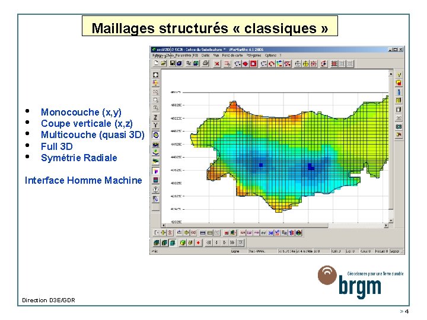Open a file with the yellow folder icon
The width and height of the screenshot is (427, 320).
[x=164, y=63]
